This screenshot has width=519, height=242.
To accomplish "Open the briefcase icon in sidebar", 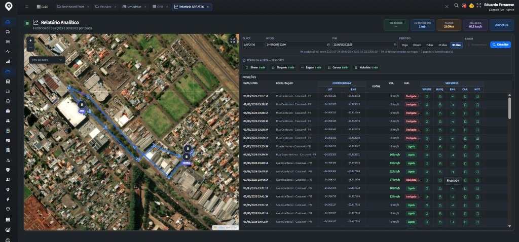I will (x=8, y=111).
